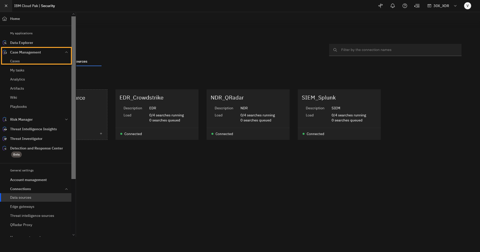Open the list panel icon in header
The width and height of the screenshot is (480, 252).
[x=417, y=6]
